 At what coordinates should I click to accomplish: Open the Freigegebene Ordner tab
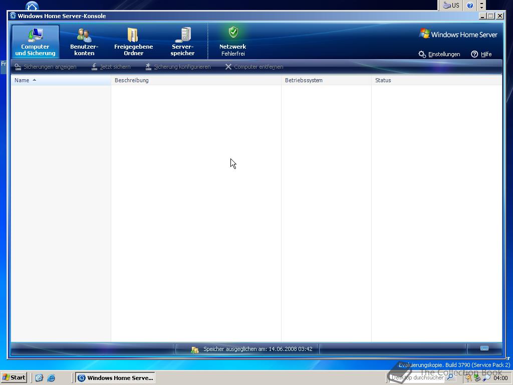pos(133,42)
